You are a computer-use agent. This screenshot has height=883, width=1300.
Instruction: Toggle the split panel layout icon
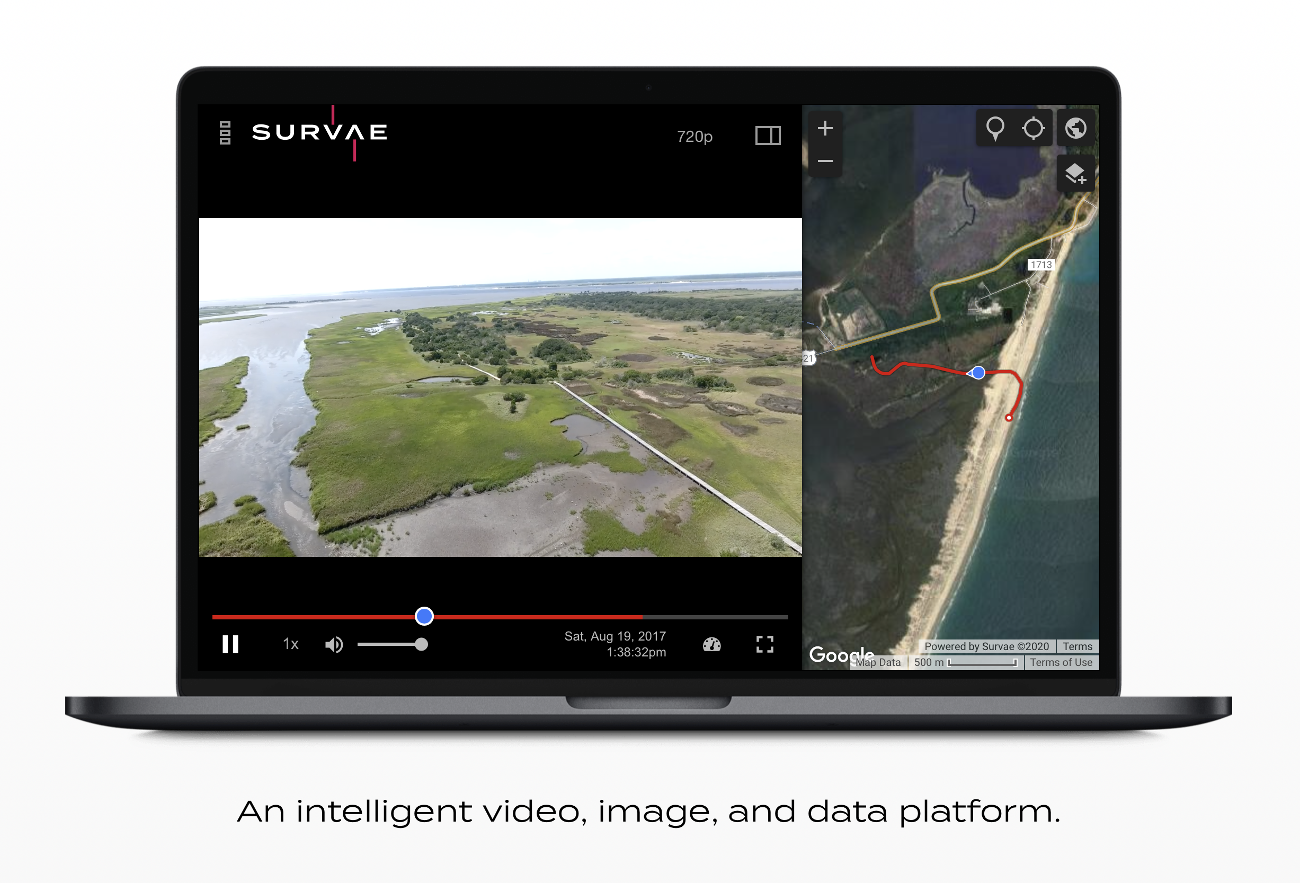[x=768, y=135]
